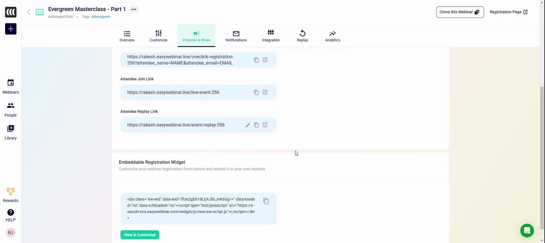
Task: Click Clone this Webinar button
Action: (x=460, y=12)
